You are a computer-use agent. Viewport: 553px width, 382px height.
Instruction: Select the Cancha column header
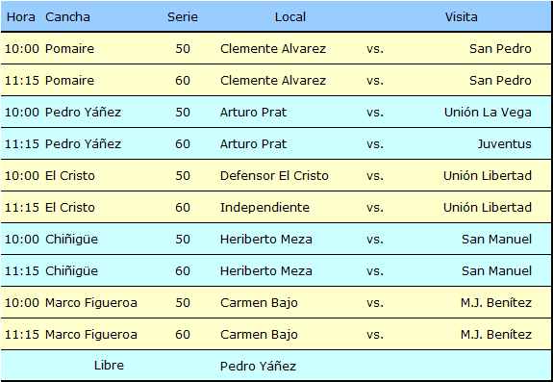pos(67,17)
